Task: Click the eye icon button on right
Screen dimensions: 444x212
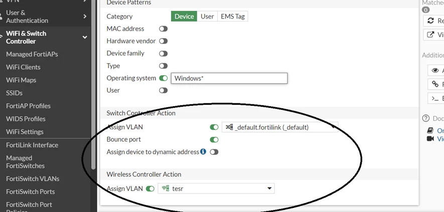Action: pos(435,70)
